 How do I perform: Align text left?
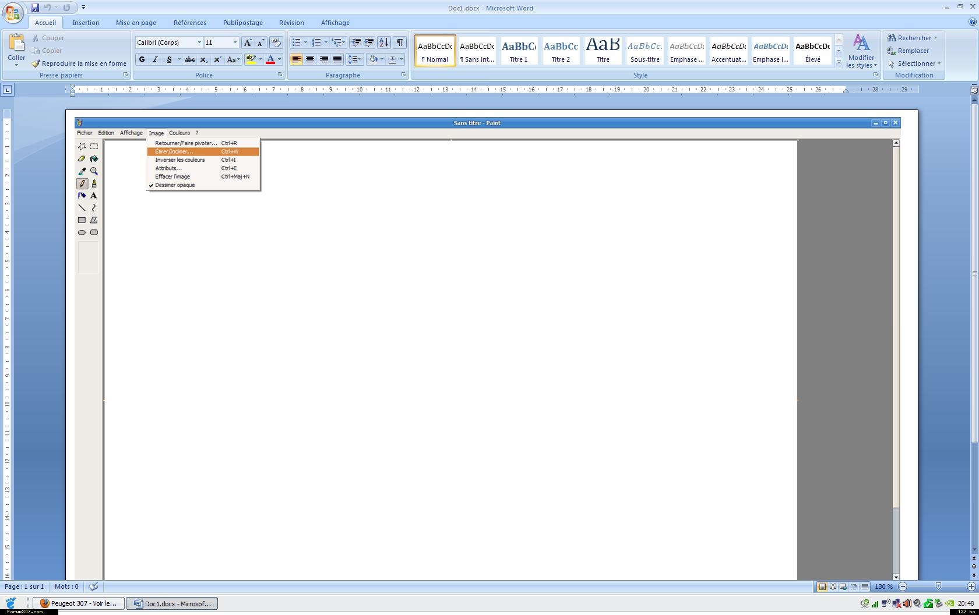[x=296, y=59]
